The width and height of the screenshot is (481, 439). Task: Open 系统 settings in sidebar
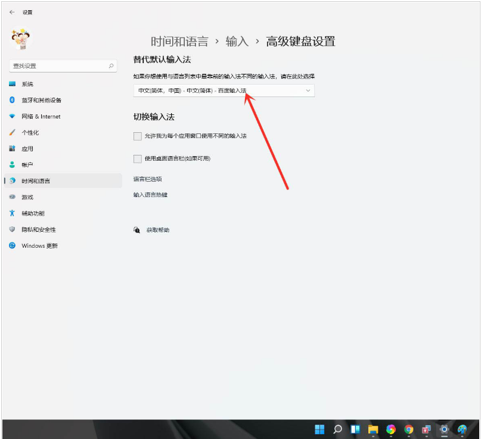tap(63, 84)
